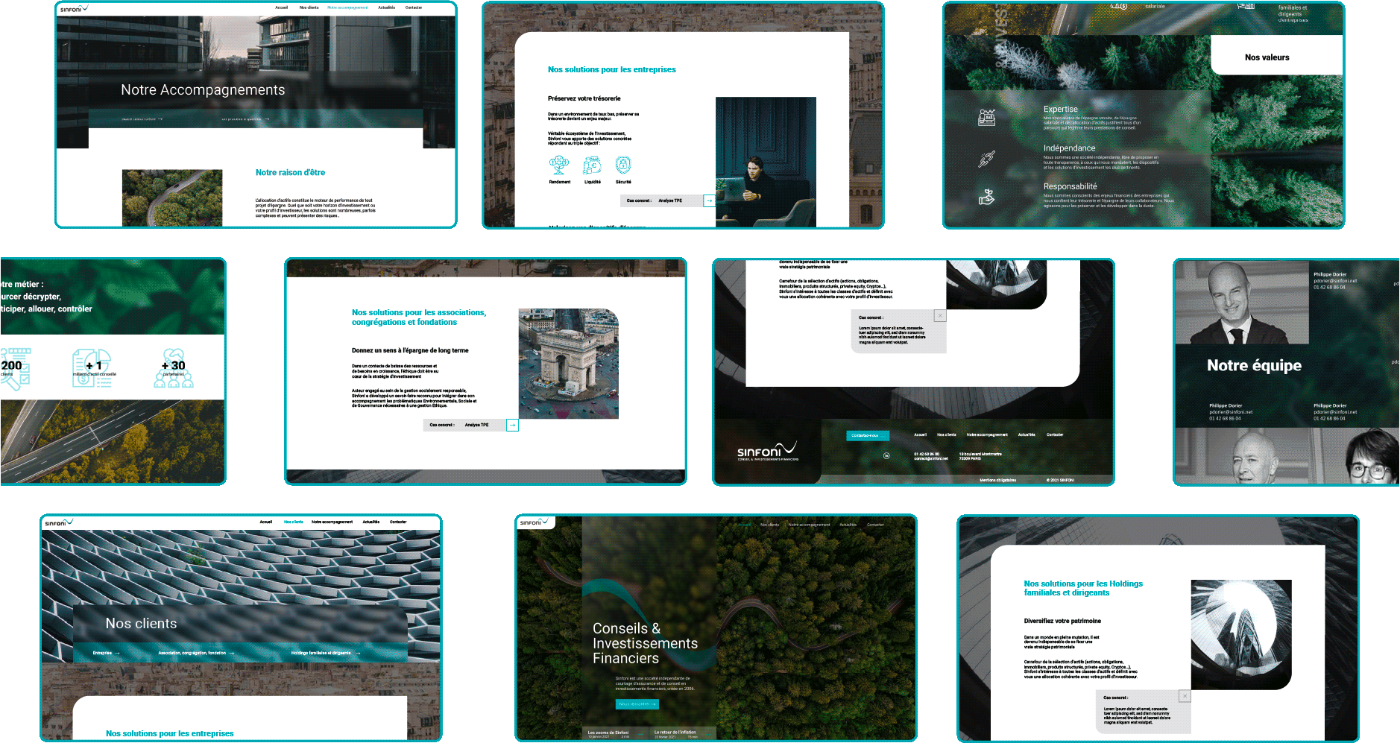This screenshot has width=1400, height=743.
Task: Select the Sécurité shield icon
Action: [623, 165]
